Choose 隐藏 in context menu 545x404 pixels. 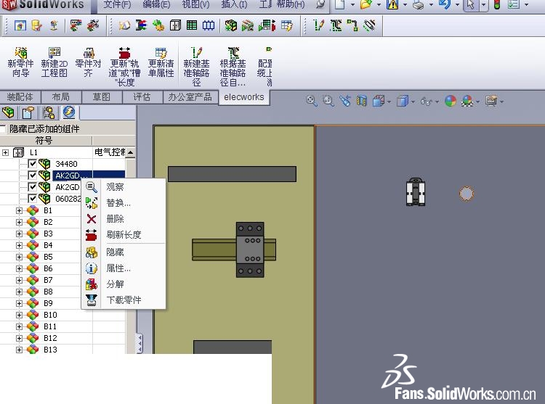(124, 252)
